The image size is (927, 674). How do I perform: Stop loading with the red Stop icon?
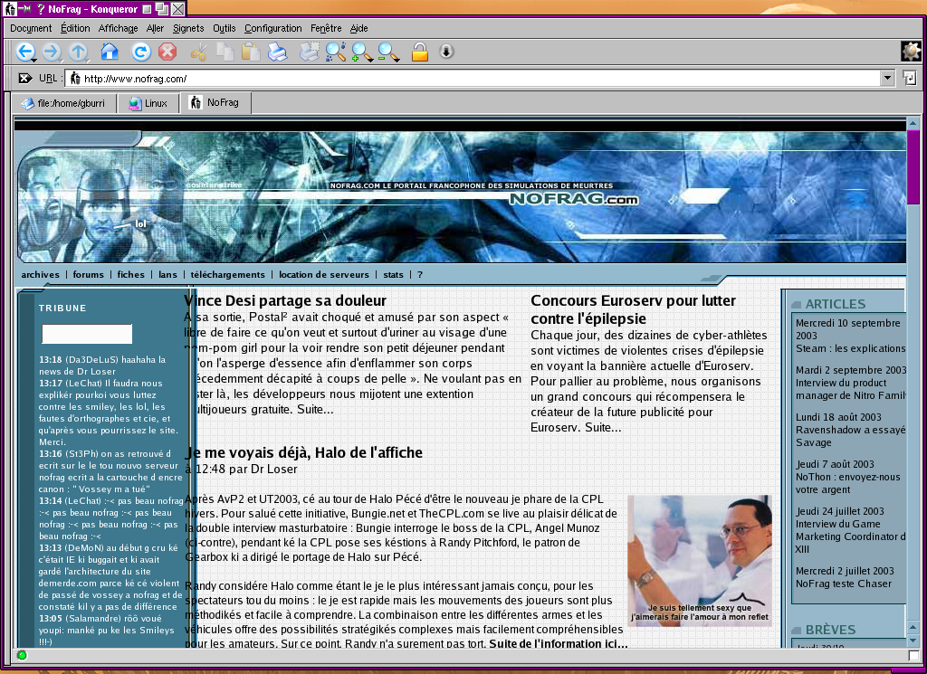tap(167, 52)
